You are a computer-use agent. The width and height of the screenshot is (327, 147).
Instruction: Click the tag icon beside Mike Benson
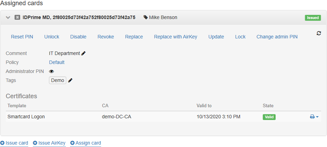(145, 17)
